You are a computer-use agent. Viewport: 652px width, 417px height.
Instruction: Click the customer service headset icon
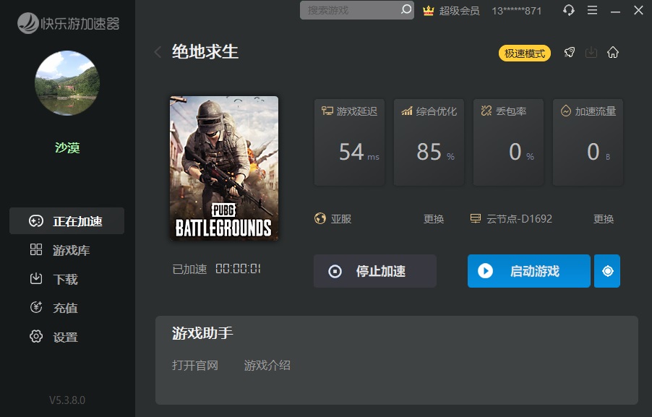coord(568,10)
